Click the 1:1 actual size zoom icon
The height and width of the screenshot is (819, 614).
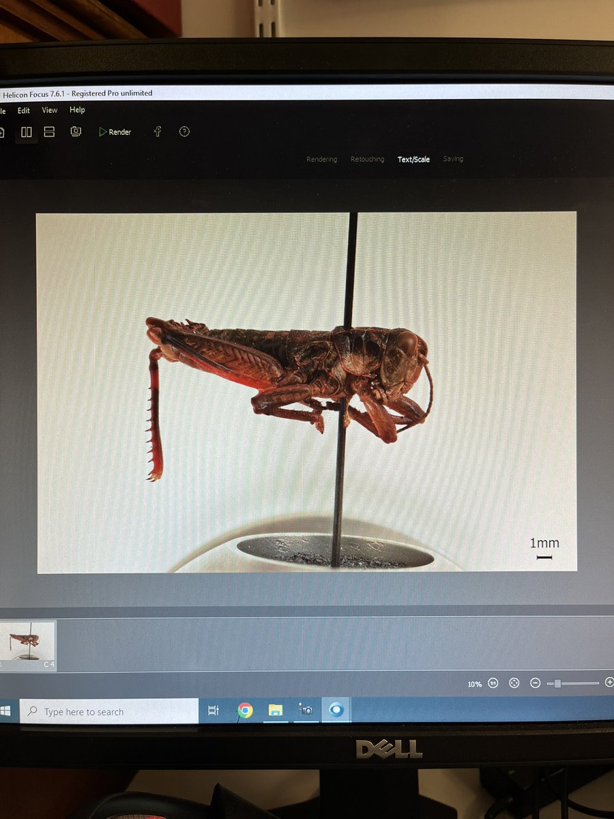point(493,682)
